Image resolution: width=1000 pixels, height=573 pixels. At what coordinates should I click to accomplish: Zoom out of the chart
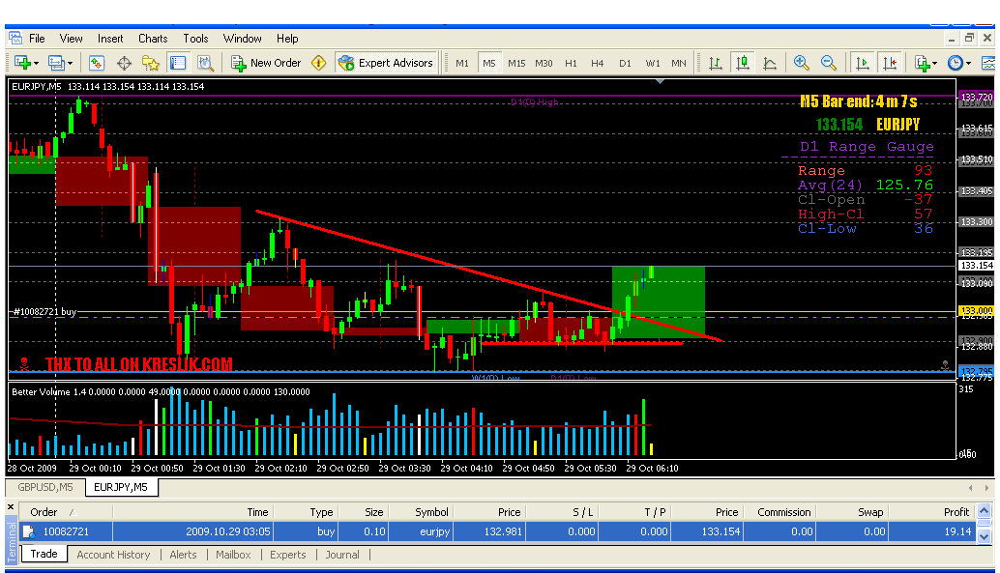pos(829,63)
